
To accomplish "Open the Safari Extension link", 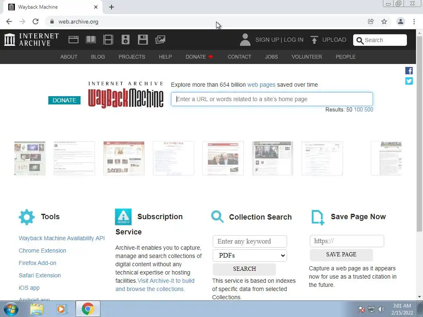I will tap(40, 275).
